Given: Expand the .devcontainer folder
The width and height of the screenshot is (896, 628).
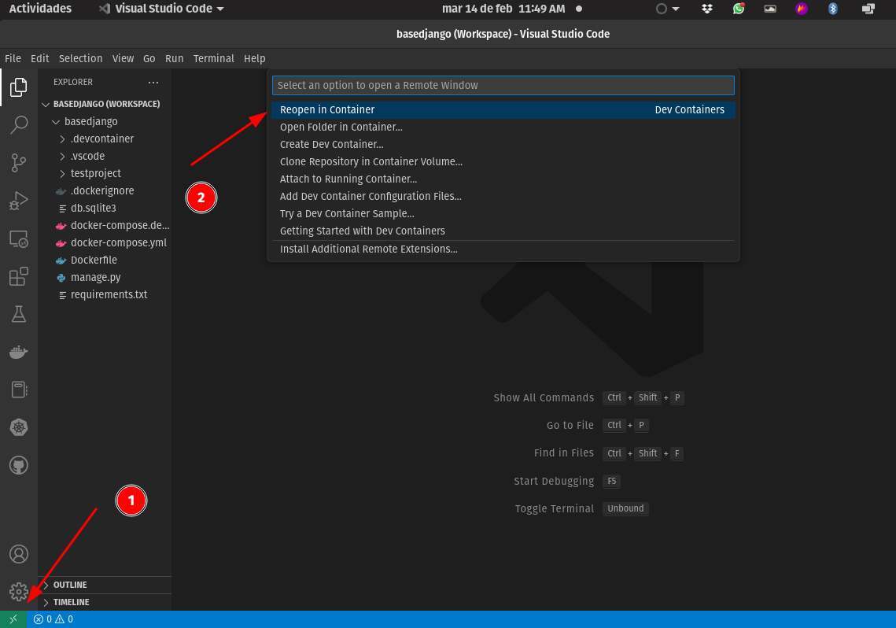Looking at the screenshot, I should (105, 139).
